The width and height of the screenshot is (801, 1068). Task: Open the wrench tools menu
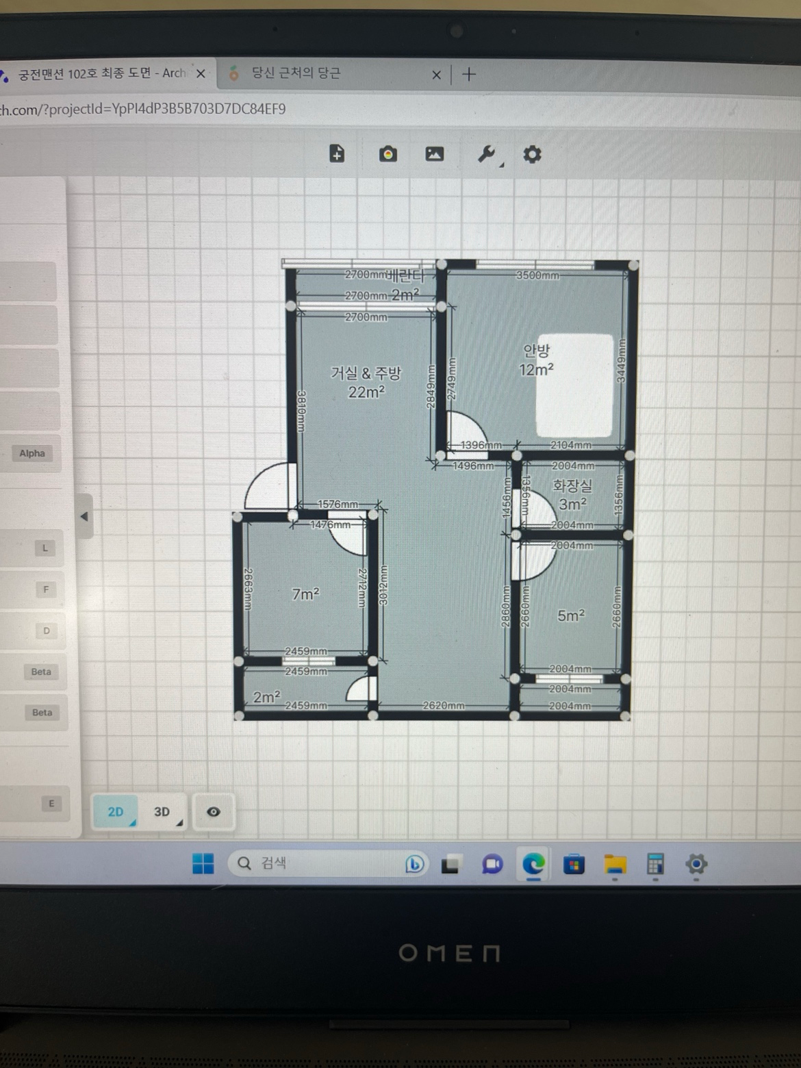487,154
